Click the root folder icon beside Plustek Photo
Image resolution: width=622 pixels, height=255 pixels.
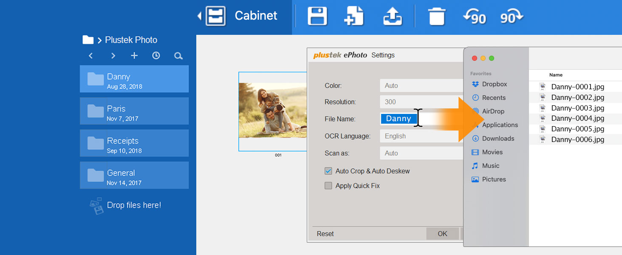click(88, 40)
